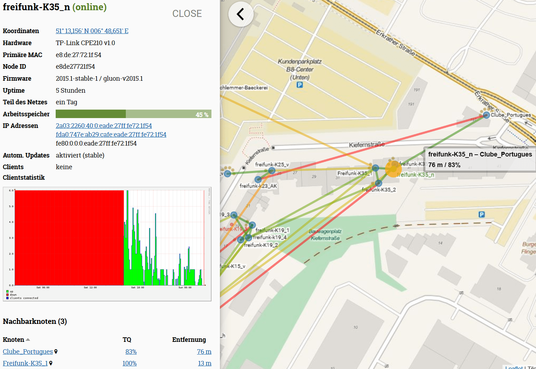Click the Arbeitsspeicher memory usage bar

click(x=134, y=114)
